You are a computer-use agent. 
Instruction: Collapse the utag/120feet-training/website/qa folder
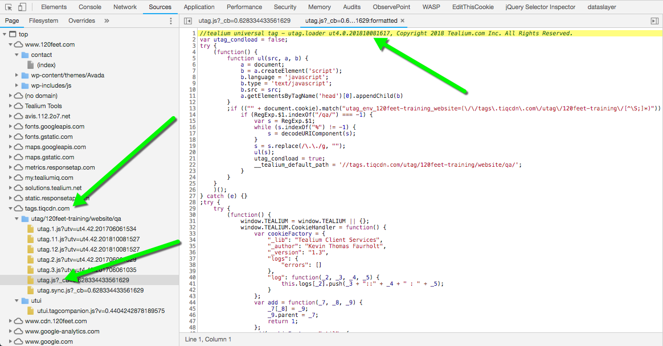coord(17,219)
